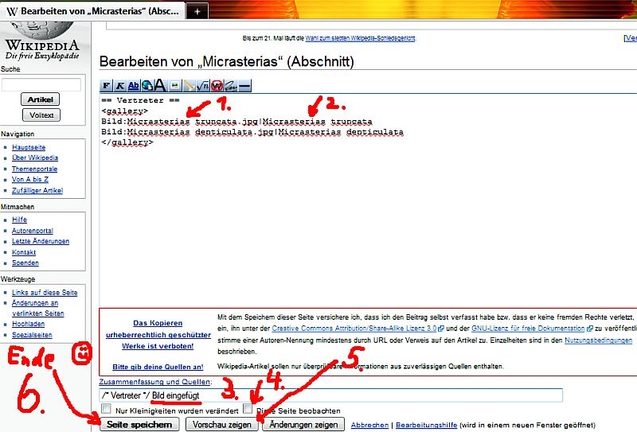Open the 'Letzte Änderungen' sidebar link
637x432 pixels.
40,241
